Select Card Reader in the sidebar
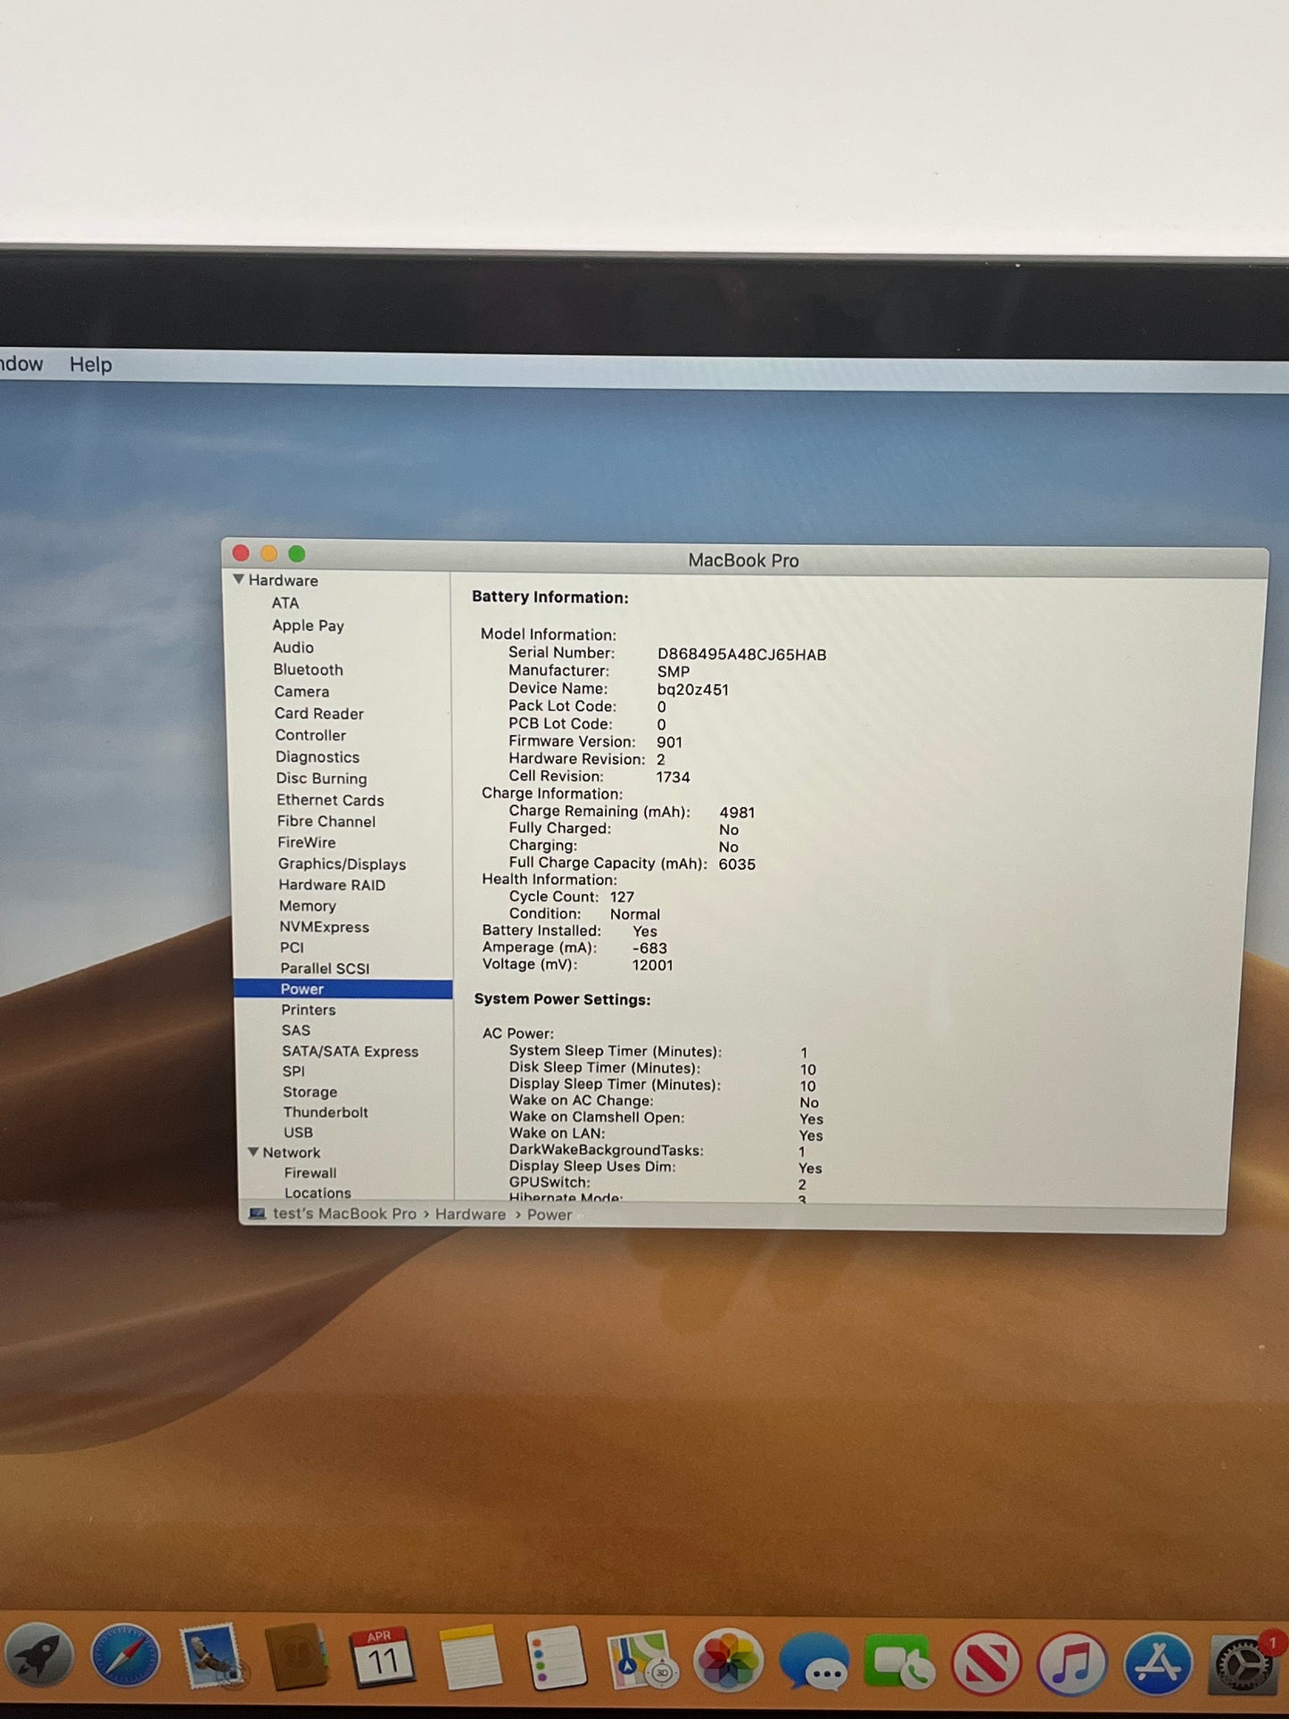The width and height of the screenshot is (1289, 1719). click(x=318, y=714)
